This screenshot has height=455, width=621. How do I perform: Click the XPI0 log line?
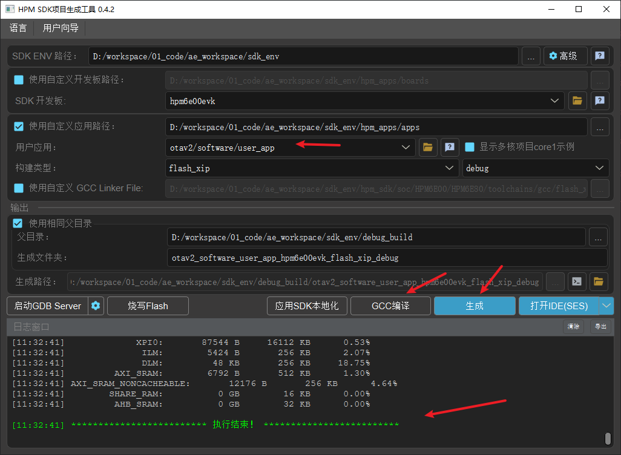coord(191,342)
